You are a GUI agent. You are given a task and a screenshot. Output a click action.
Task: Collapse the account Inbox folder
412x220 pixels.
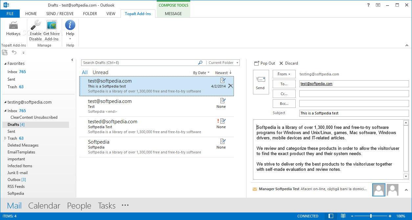pos(5,111)
